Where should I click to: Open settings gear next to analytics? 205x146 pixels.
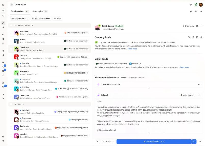coord(196,11)
